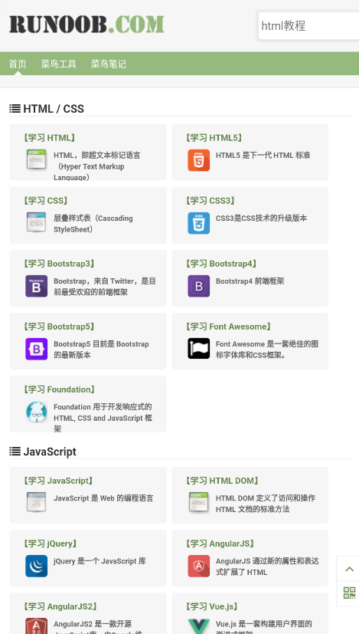The width and height of the screenshot is (359, 634).
Task: Open the 【学习 Font Awesome】 link
Action: click(229, 327)
